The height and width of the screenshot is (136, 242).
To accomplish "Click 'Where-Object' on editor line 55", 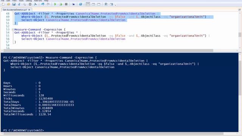I will tap(32, 36).
